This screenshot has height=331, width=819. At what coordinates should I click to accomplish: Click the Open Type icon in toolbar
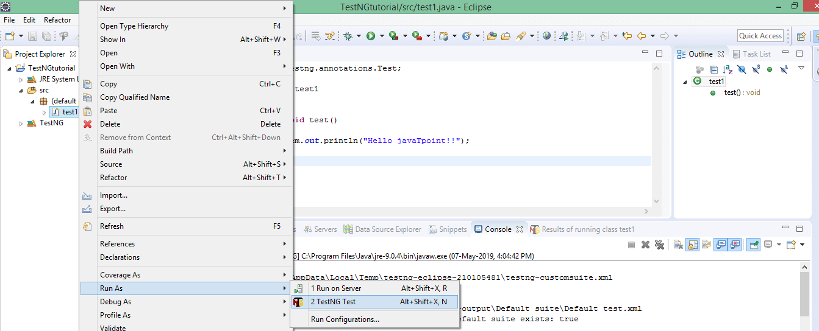[492, 36]
